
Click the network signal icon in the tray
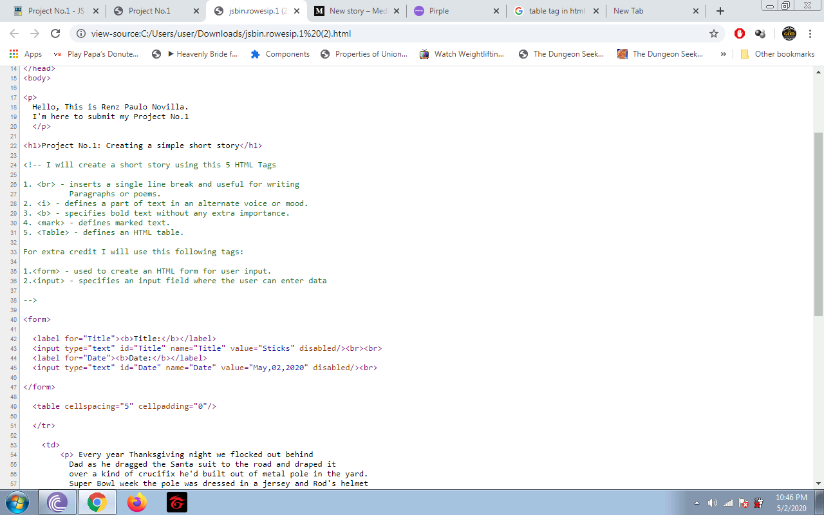pos(727,503)
